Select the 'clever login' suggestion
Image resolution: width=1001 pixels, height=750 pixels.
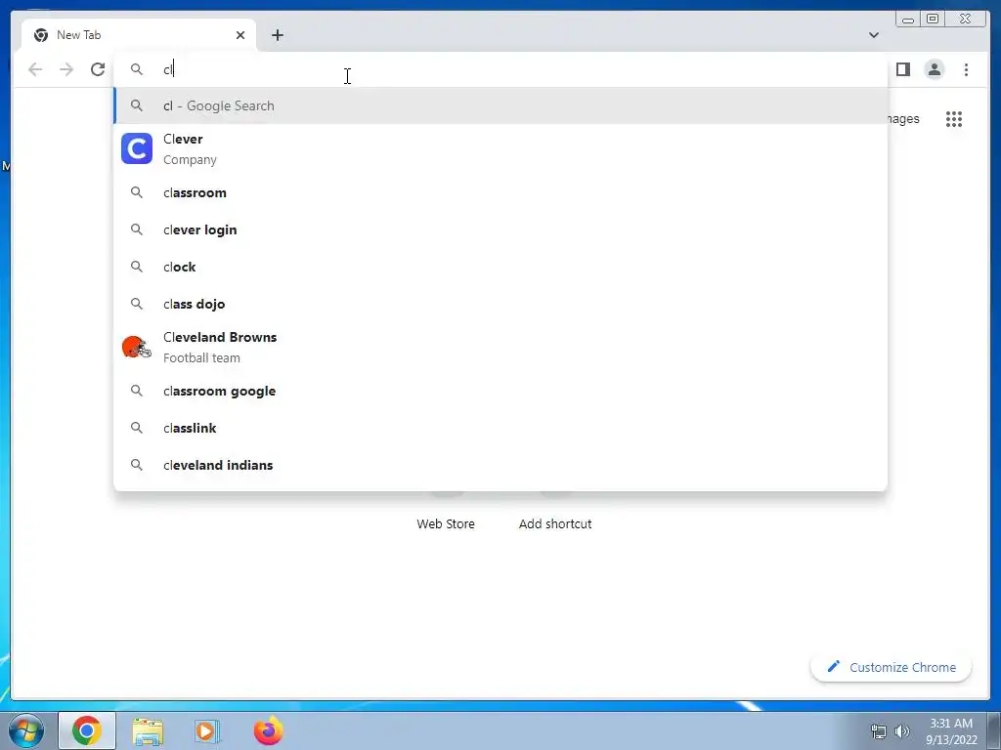(x=500, y=229)
